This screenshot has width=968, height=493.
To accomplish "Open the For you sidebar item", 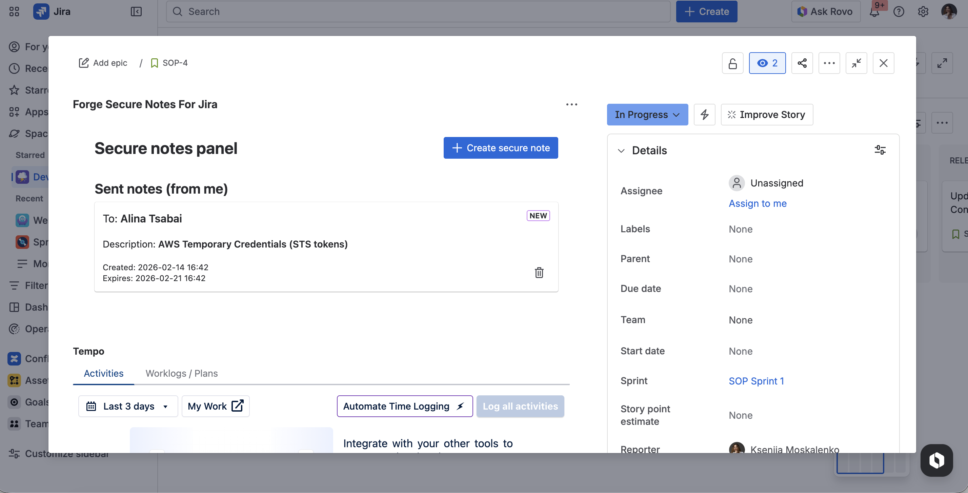I will click(28, 47).
